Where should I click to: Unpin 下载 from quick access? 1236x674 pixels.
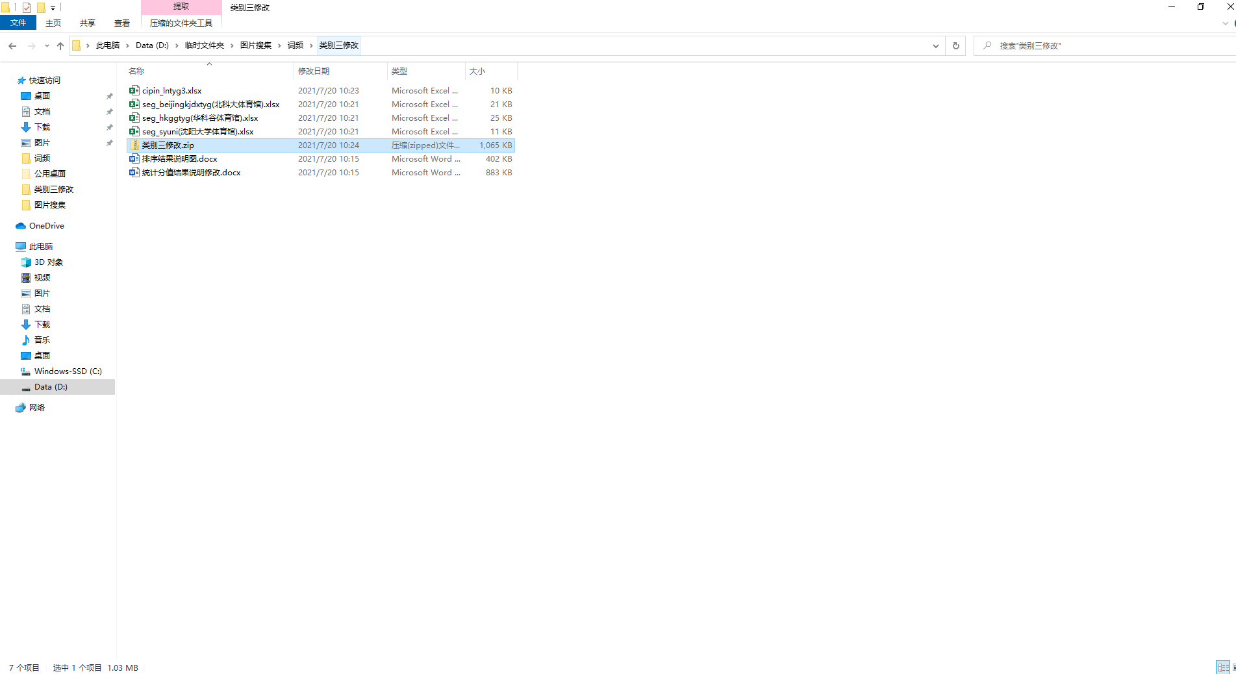109,127
